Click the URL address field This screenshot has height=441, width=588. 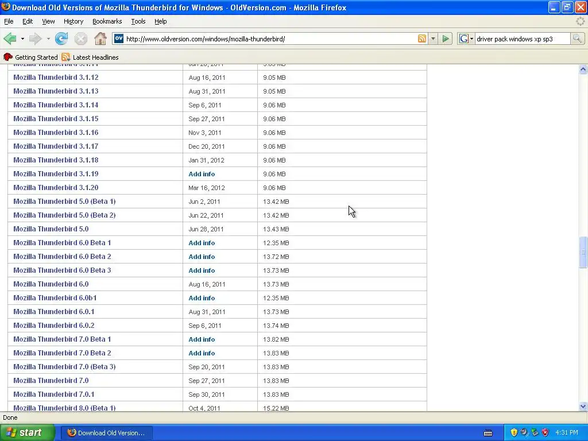click(x=270, y=38)
